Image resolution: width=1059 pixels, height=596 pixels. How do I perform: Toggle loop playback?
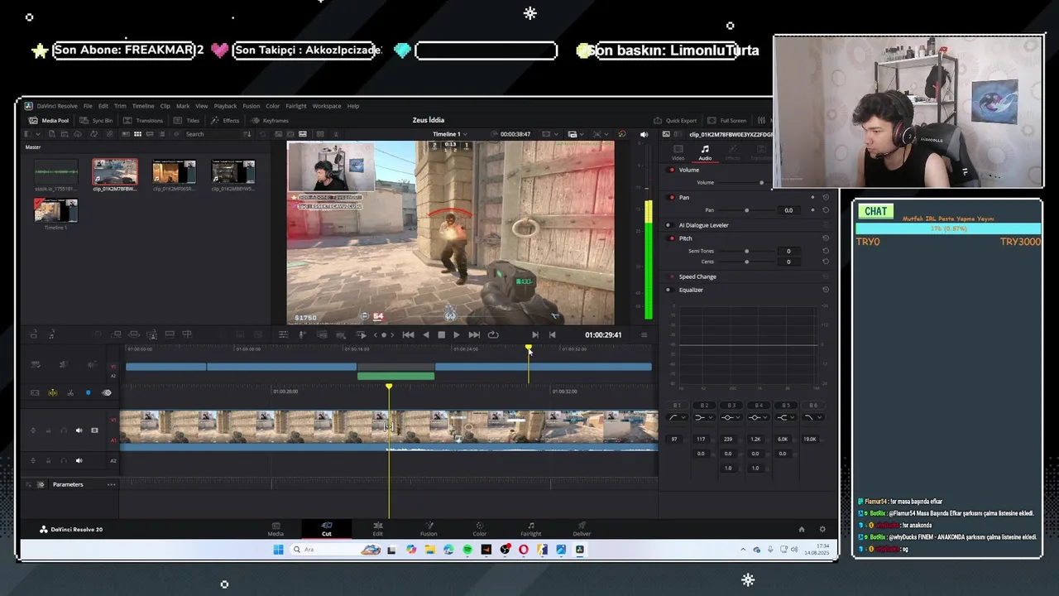493,334
